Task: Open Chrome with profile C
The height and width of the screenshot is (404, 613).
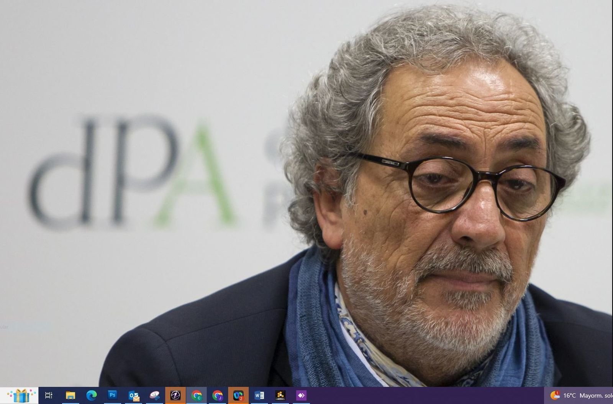Action: coord(197,395)
